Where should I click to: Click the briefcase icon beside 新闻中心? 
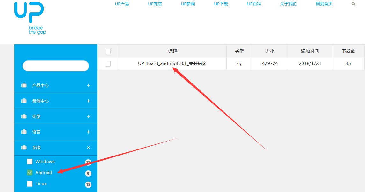click(x=24, y=101)
